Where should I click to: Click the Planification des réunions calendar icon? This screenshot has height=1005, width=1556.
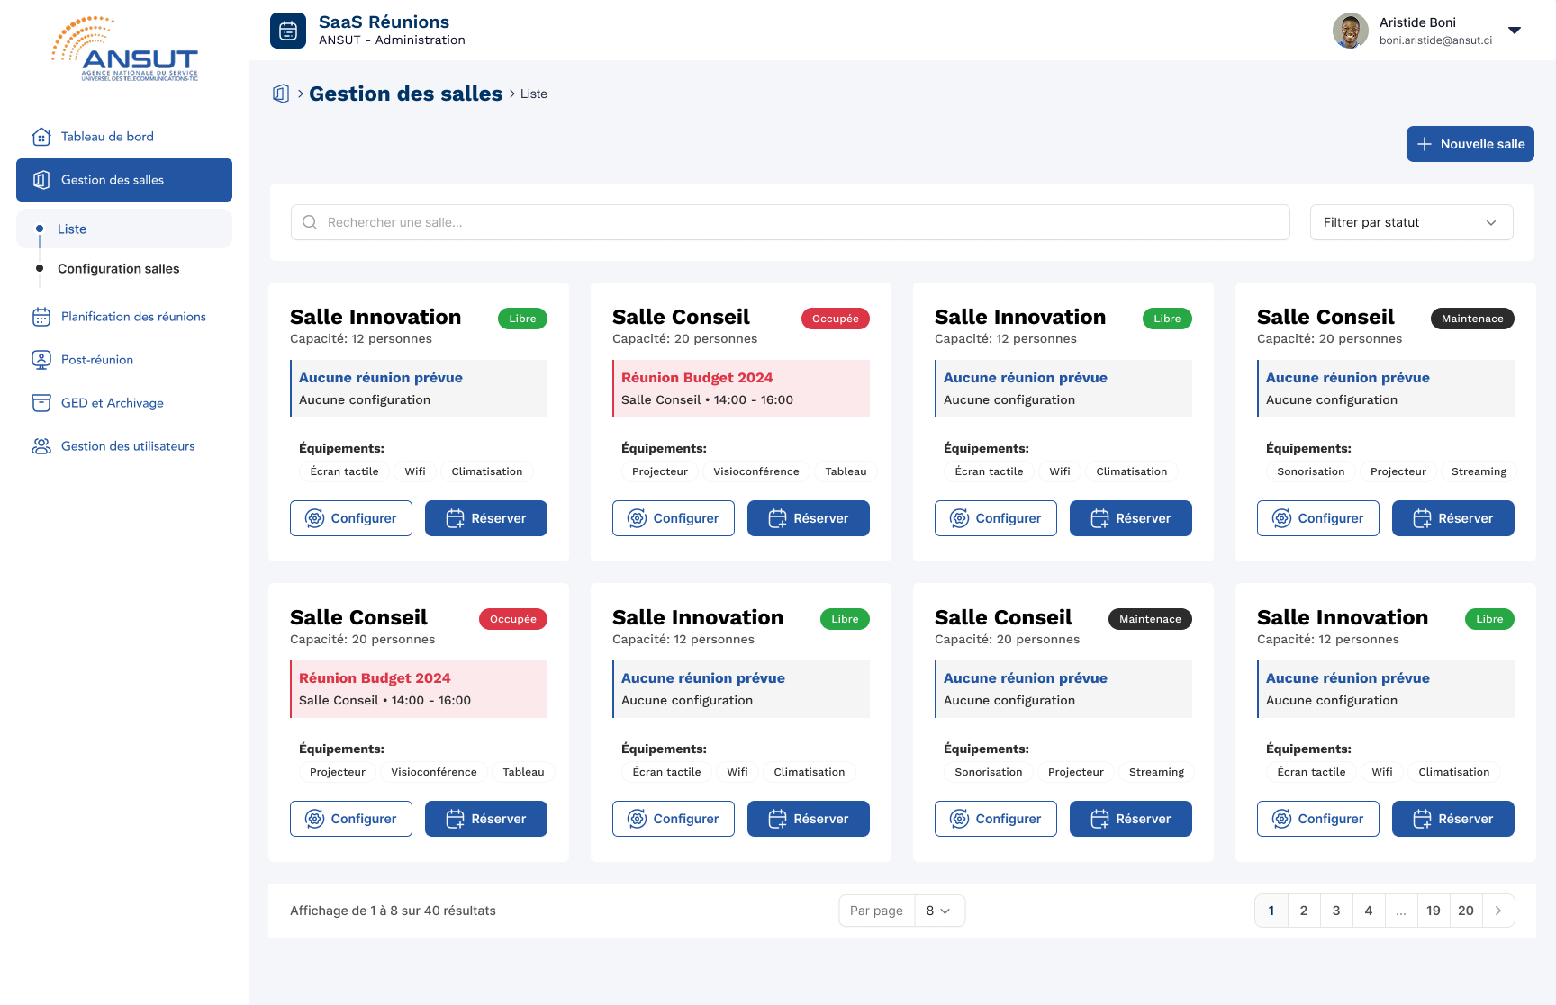click(x=41, y=317)
